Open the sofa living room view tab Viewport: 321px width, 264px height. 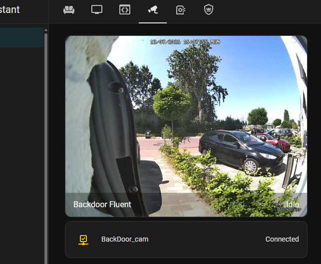tap(69, 9)
